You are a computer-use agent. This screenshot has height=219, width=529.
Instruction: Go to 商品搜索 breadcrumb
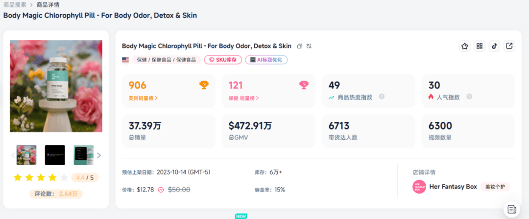15,5
